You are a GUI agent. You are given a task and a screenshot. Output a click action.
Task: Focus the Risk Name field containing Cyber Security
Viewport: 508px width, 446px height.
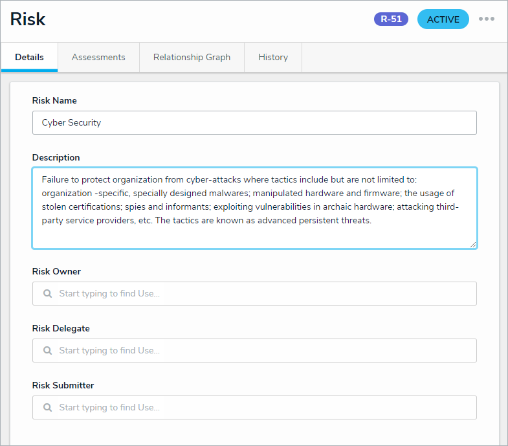(x=254, y=122)
